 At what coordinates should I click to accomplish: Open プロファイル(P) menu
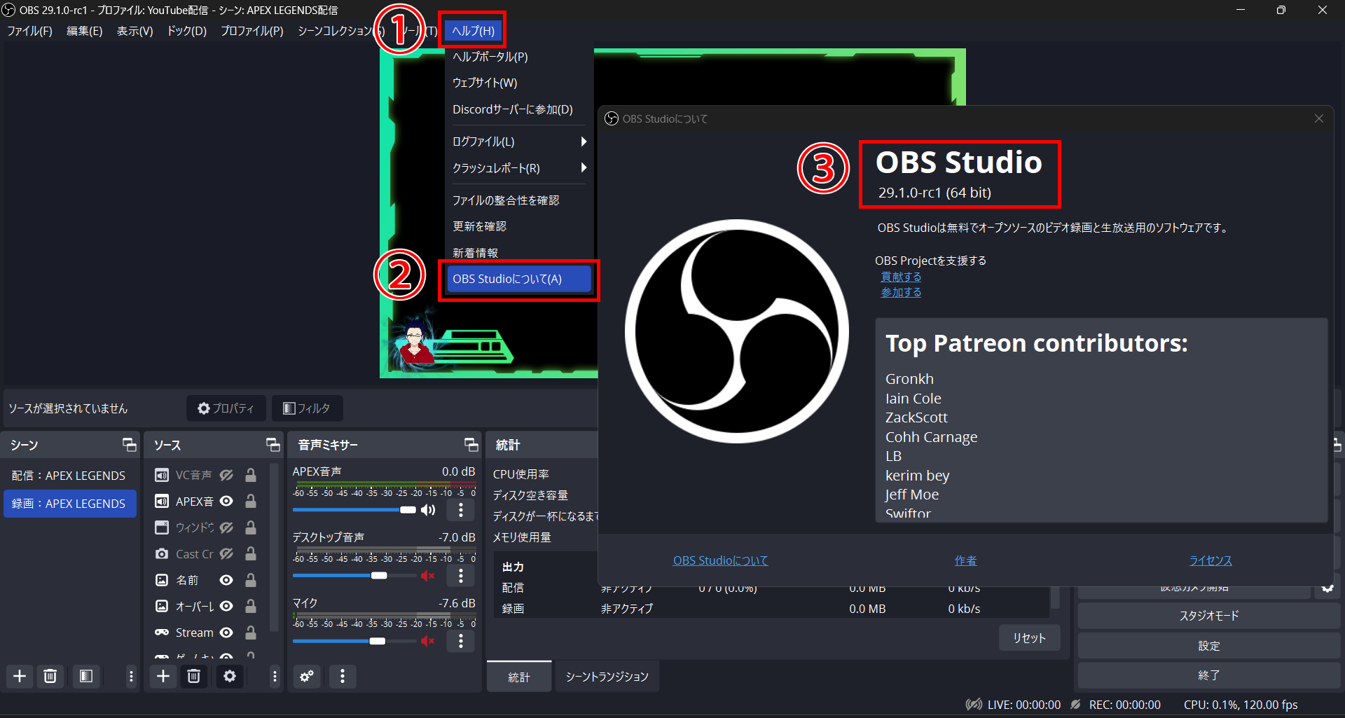(x=252, y=31)
